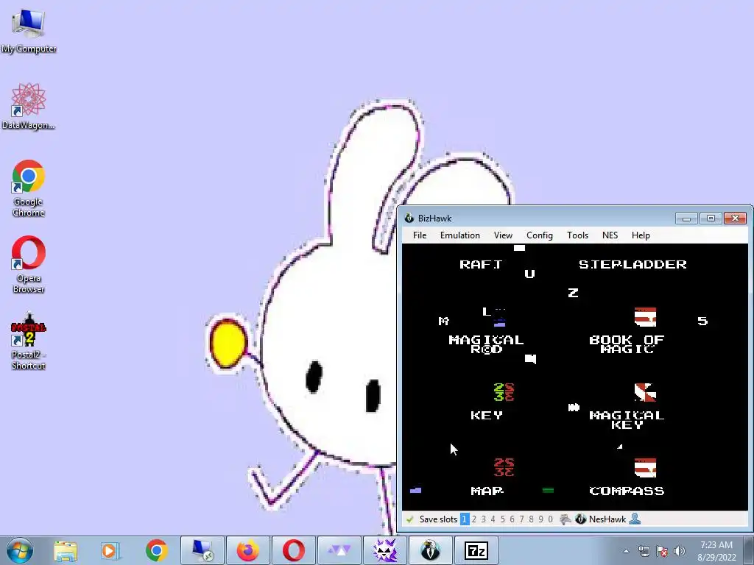Screen dimensions: 754x565
Task: Open the File menu in BizHawk
Action: (419, 235)
